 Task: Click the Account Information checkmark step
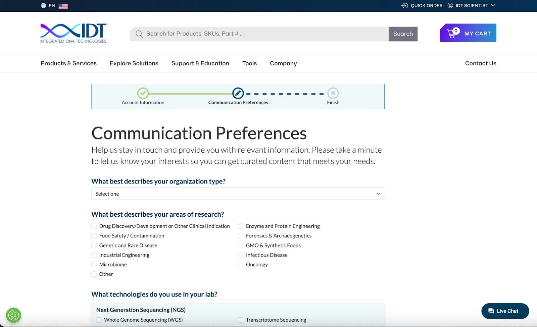click(143, 93)
